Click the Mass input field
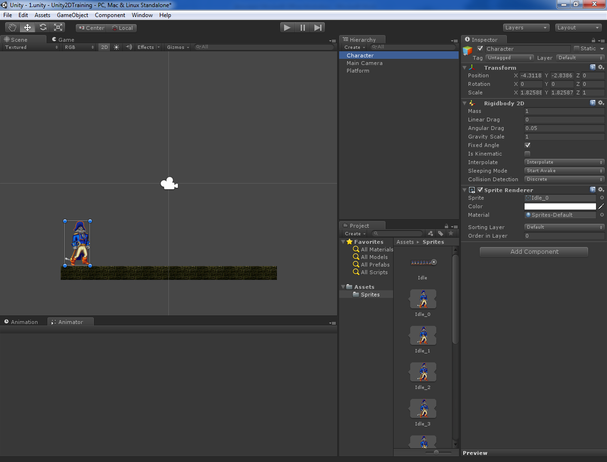 tap(564, 111)
